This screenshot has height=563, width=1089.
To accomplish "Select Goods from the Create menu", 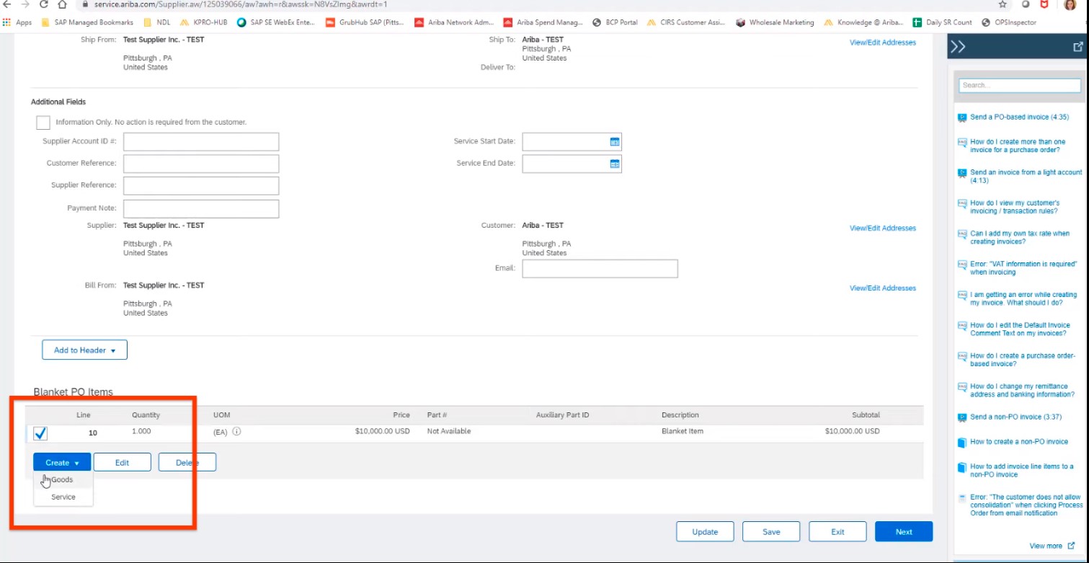I will (62, 479).
